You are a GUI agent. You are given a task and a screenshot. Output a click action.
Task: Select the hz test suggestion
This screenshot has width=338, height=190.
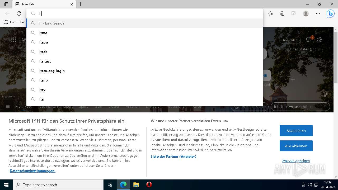tap(145, 61)
